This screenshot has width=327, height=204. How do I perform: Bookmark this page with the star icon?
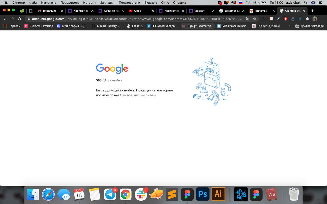255,19
